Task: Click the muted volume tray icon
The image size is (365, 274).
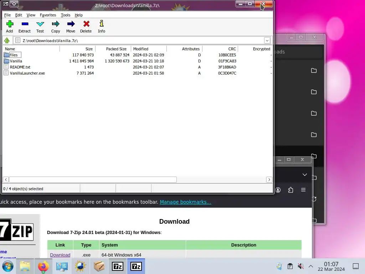Action: tap(301, 266)
